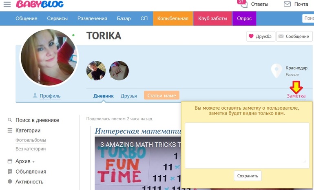Click the BabyBlog logo
The width and height of the screenshot is (314, 190).
[x=40, y=4]
